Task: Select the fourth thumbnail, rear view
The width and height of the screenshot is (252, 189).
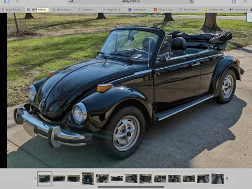Action: pos(88,178)
